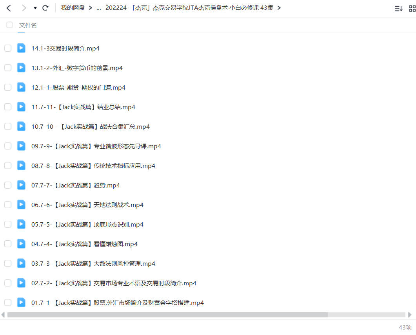Click the horizontal scrollbar right arrow
Viewport: 416px width, 335px height.
click(x=410, y=315)
